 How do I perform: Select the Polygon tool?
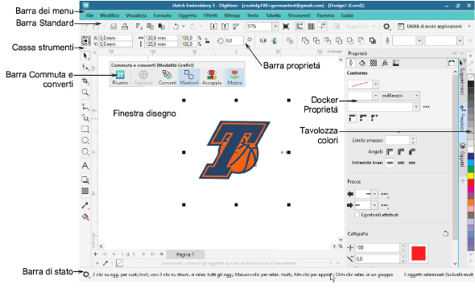tap(85, 151)
